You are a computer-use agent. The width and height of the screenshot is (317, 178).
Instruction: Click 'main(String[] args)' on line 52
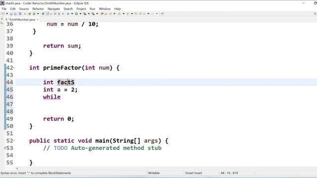[x=128, y=140]
